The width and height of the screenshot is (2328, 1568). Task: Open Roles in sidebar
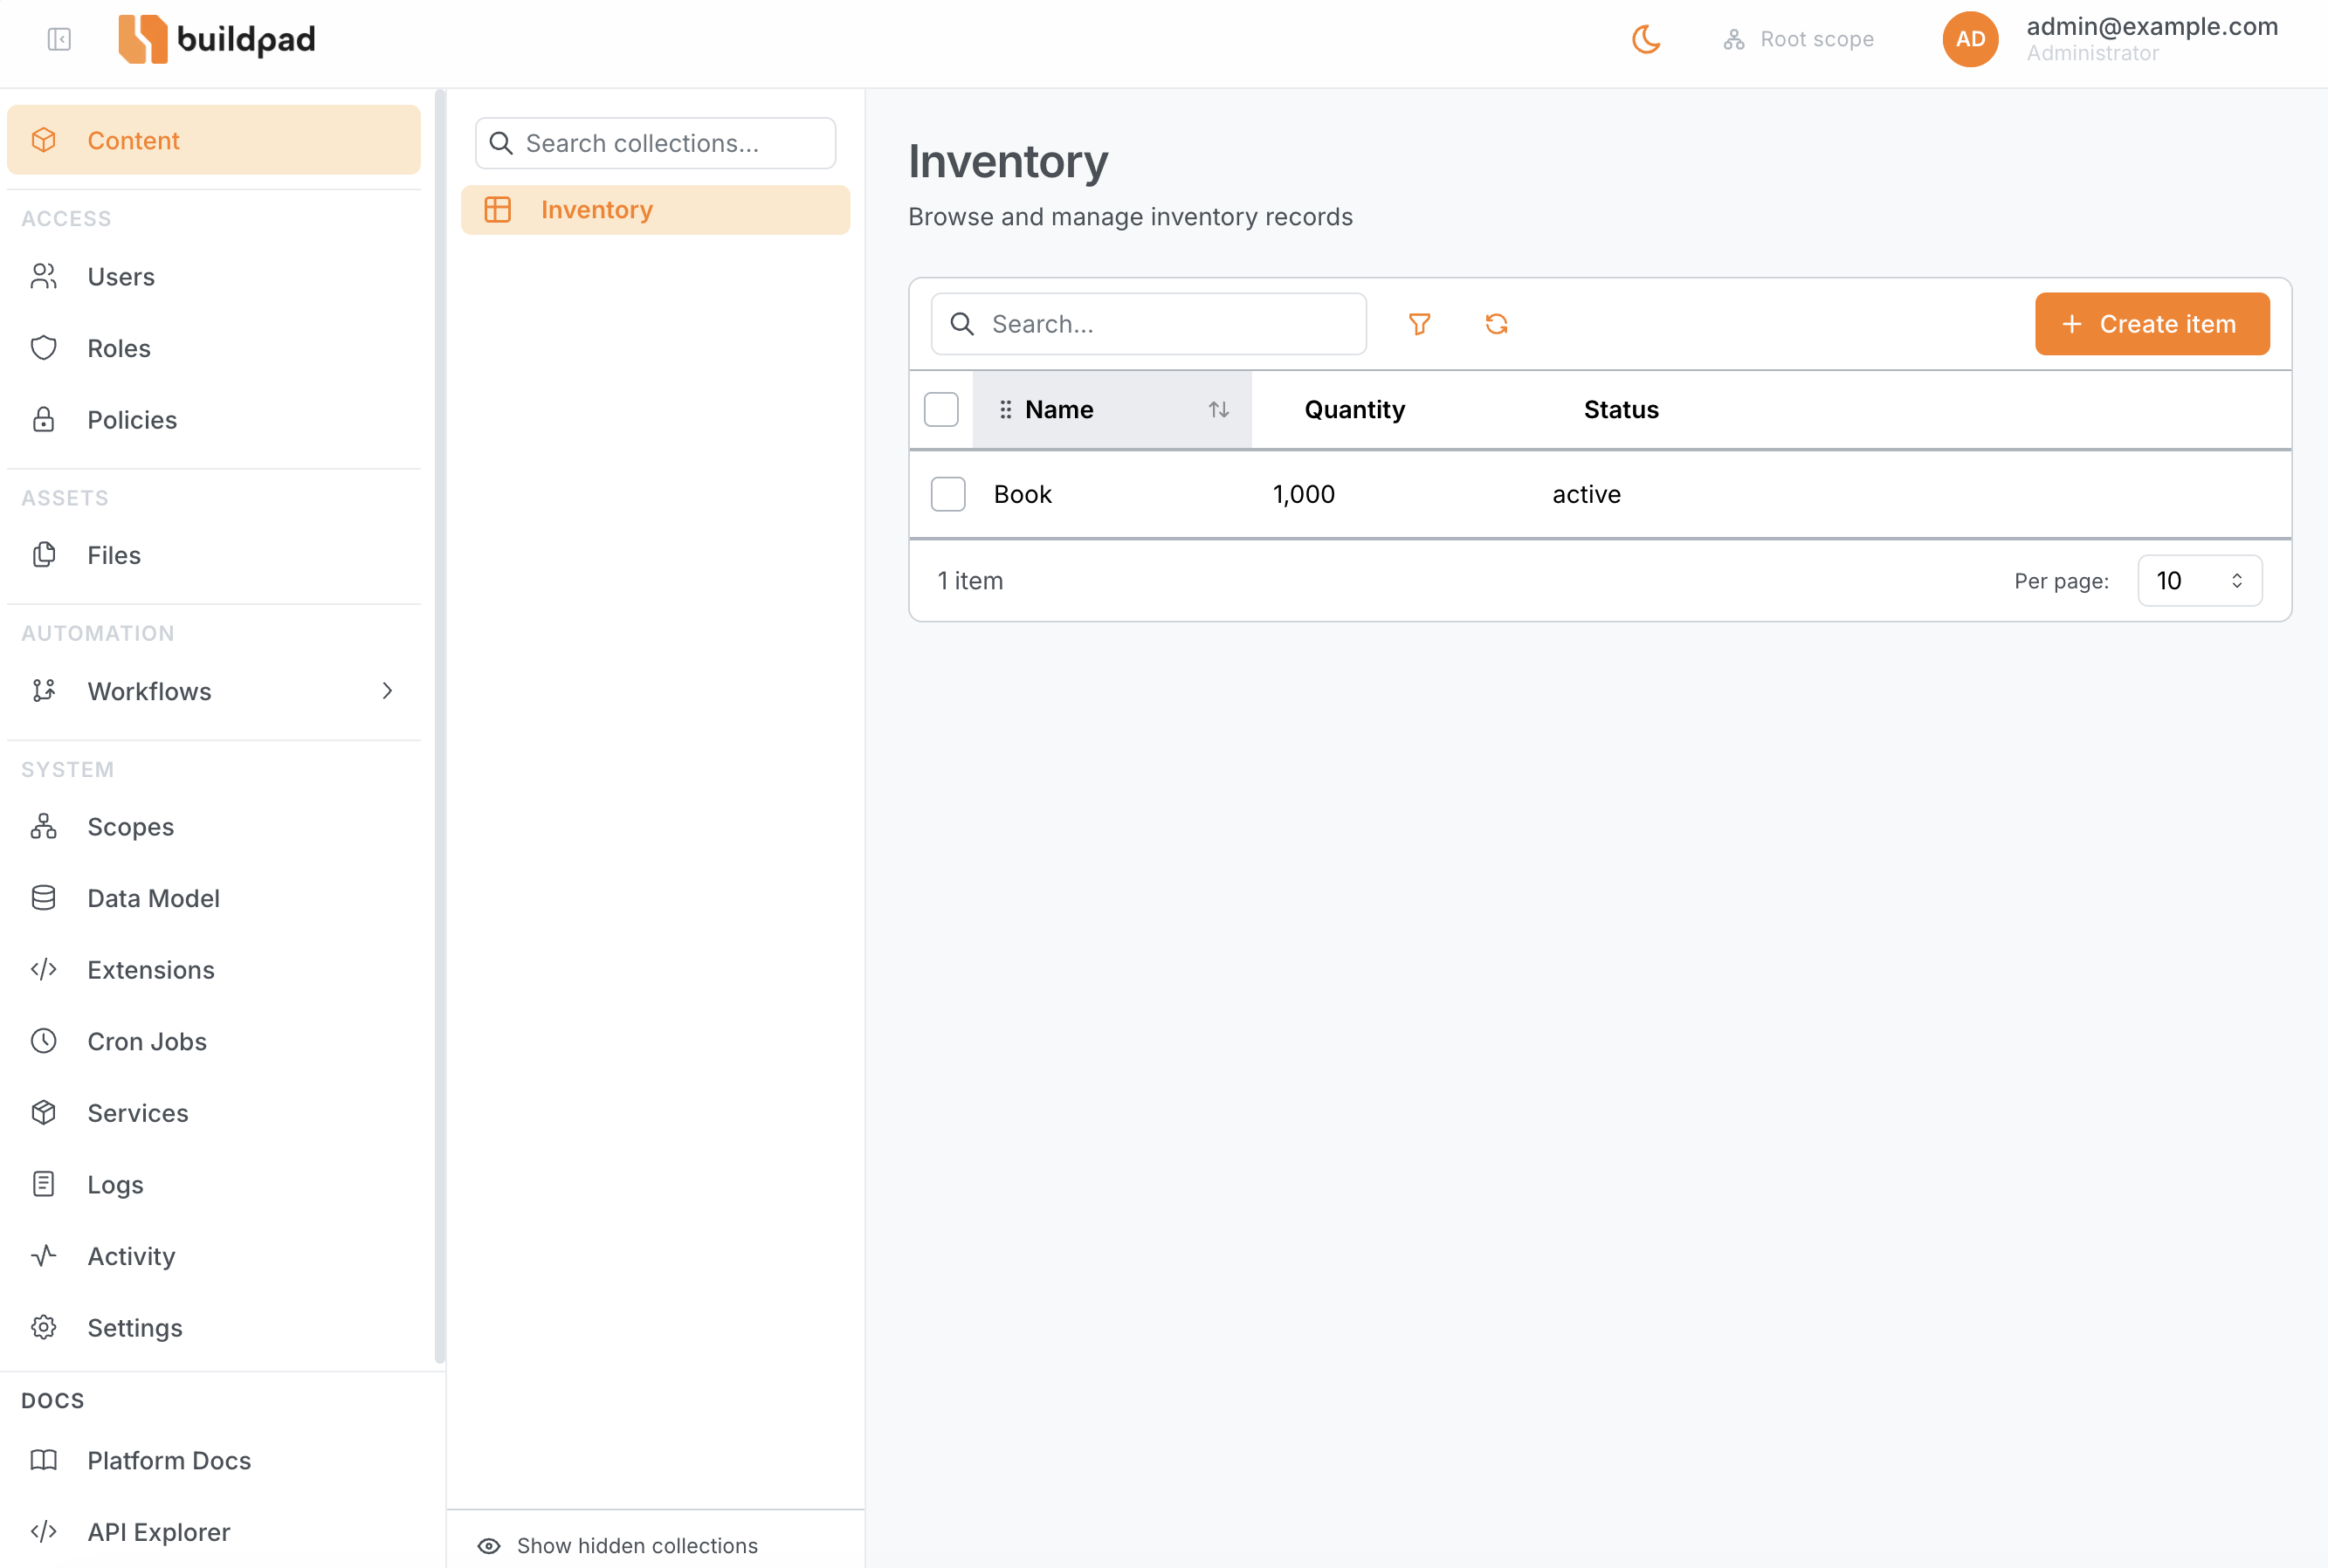tap(214, 348)
